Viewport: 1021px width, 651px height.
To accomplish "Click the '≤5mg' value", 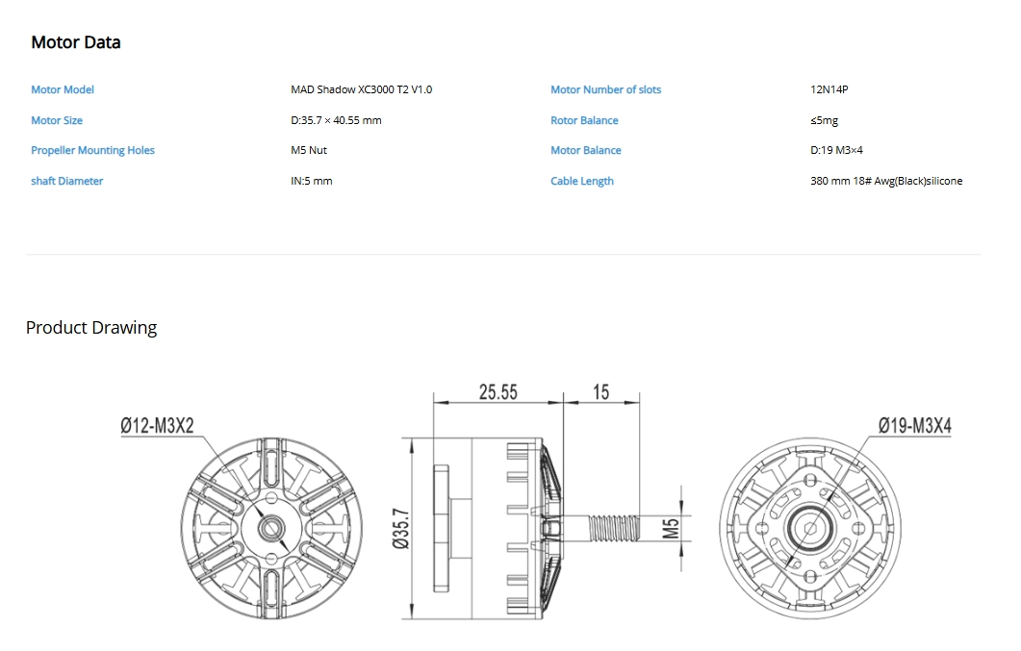I will 825,120.
